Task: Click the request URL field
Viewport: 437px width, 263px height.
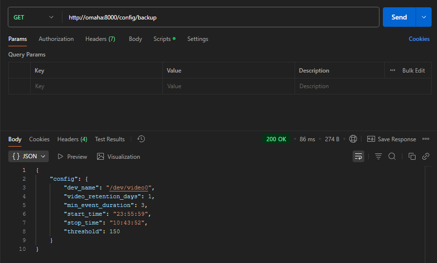Action: [x=219, y=17]
